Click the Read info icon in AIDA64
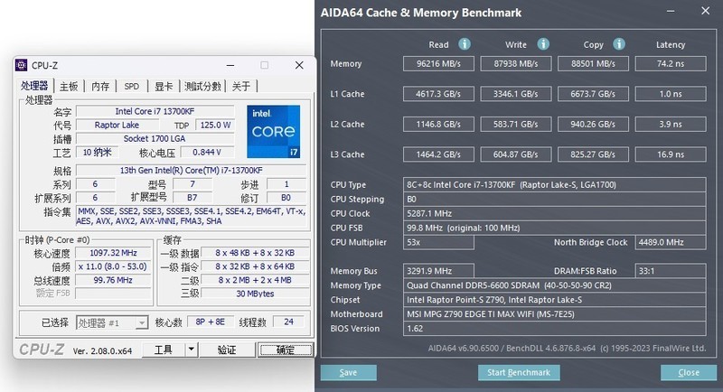The width and height of the screenshot is (723, 392). (x=465, y=44)
